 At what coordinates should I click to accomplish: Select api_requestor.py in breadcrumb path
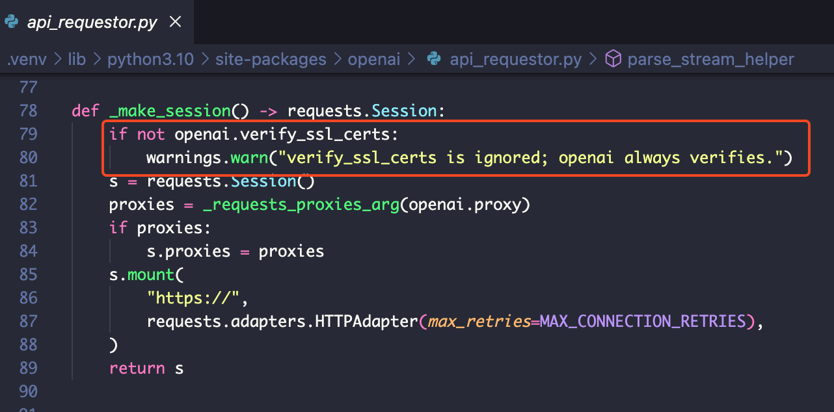(x=515, y=60)
